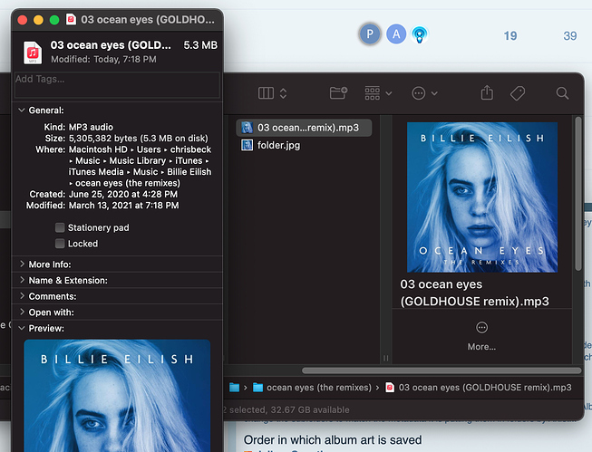Screen dimensions: 592x452
Task: Collapse the Preview section in Info window
Action: pos(22,328)
